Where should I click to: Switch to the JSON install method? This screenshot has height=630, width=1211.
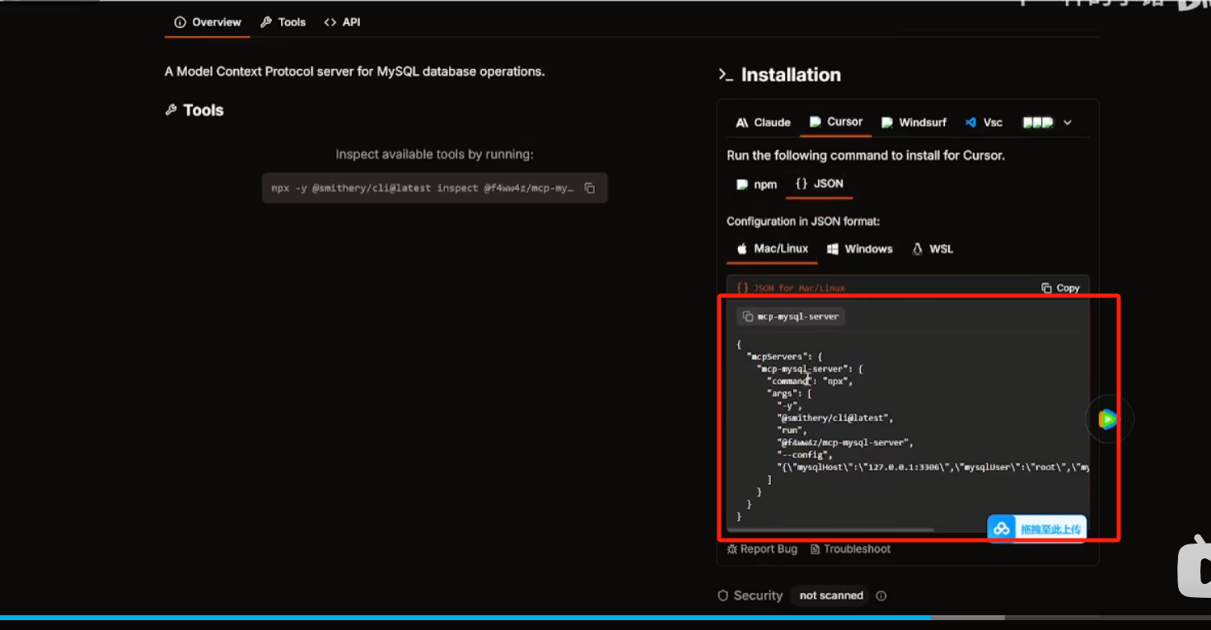[820, 184]
